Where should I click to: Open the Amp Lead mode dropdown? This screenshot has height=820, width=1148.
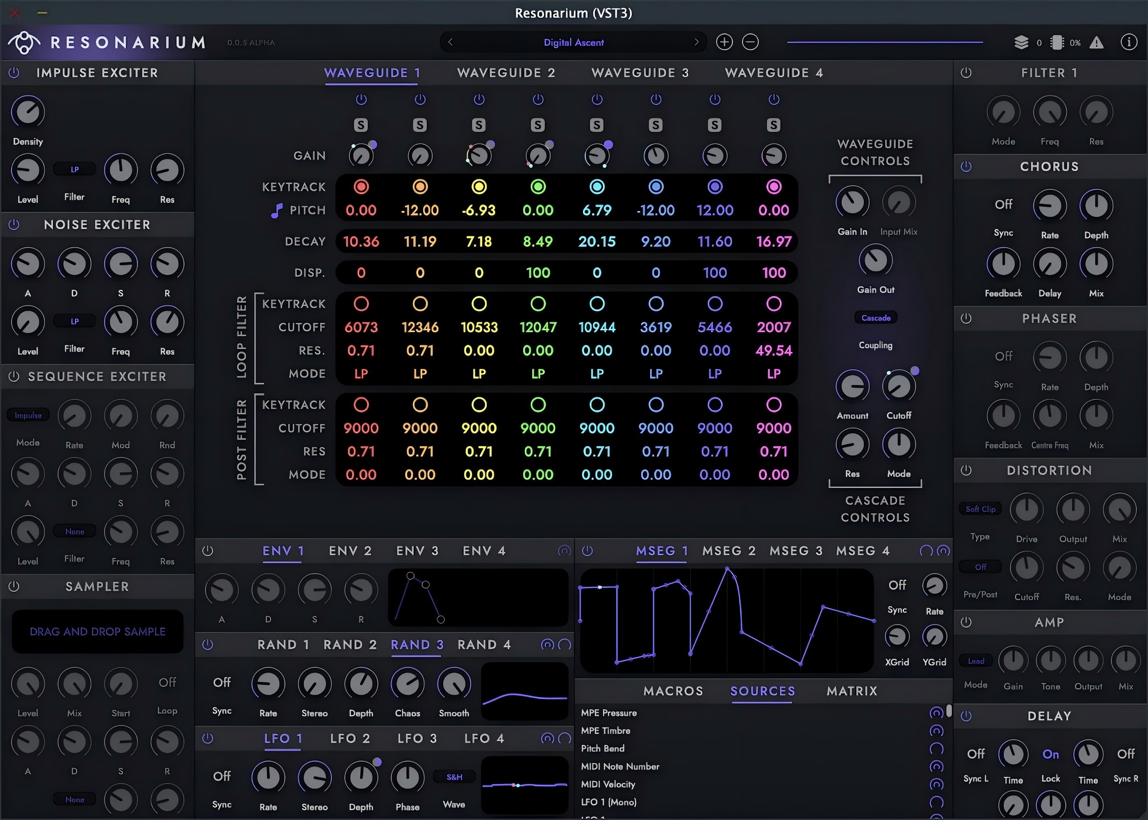[x=976, y=661]
